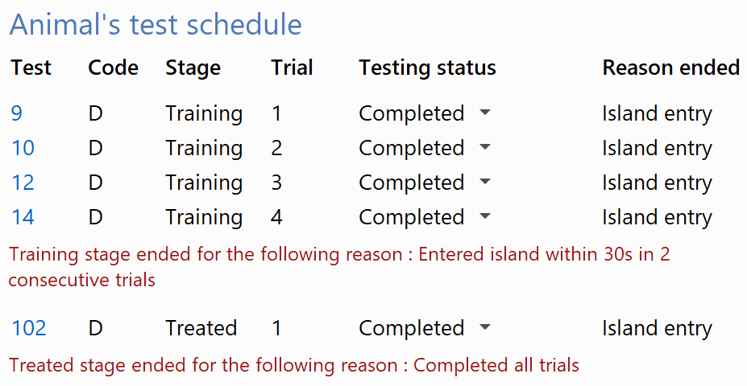Expand testing status dropdown for test 10
This screenshot has width=747, height=386.
485,147
